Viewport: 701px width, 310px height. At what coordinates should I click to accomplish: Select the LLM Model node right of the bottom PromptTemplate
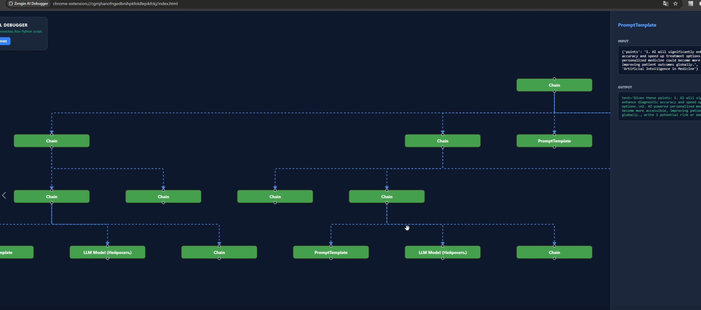pos(443,252)
